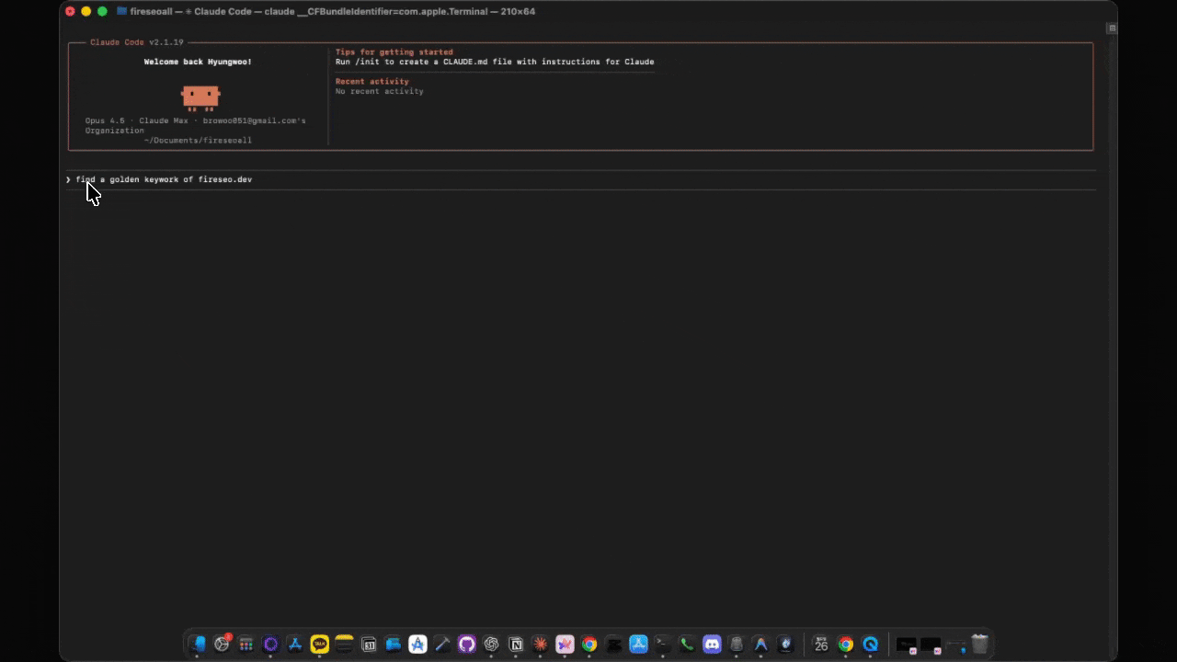Close the Terminal window with red button

click(x=70, y=11)
